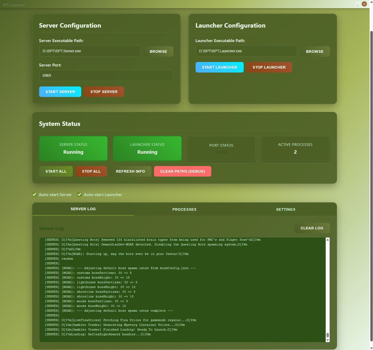Click log line 'Finished Loading! Ready To Launch'
The height and width of the screenshot is (350, 373).
(x=111, y=330)
